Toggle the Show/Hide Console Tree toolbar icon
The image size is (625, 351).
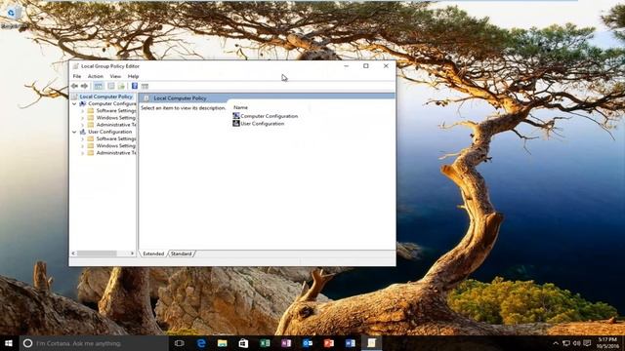click(x=99, y=86)
